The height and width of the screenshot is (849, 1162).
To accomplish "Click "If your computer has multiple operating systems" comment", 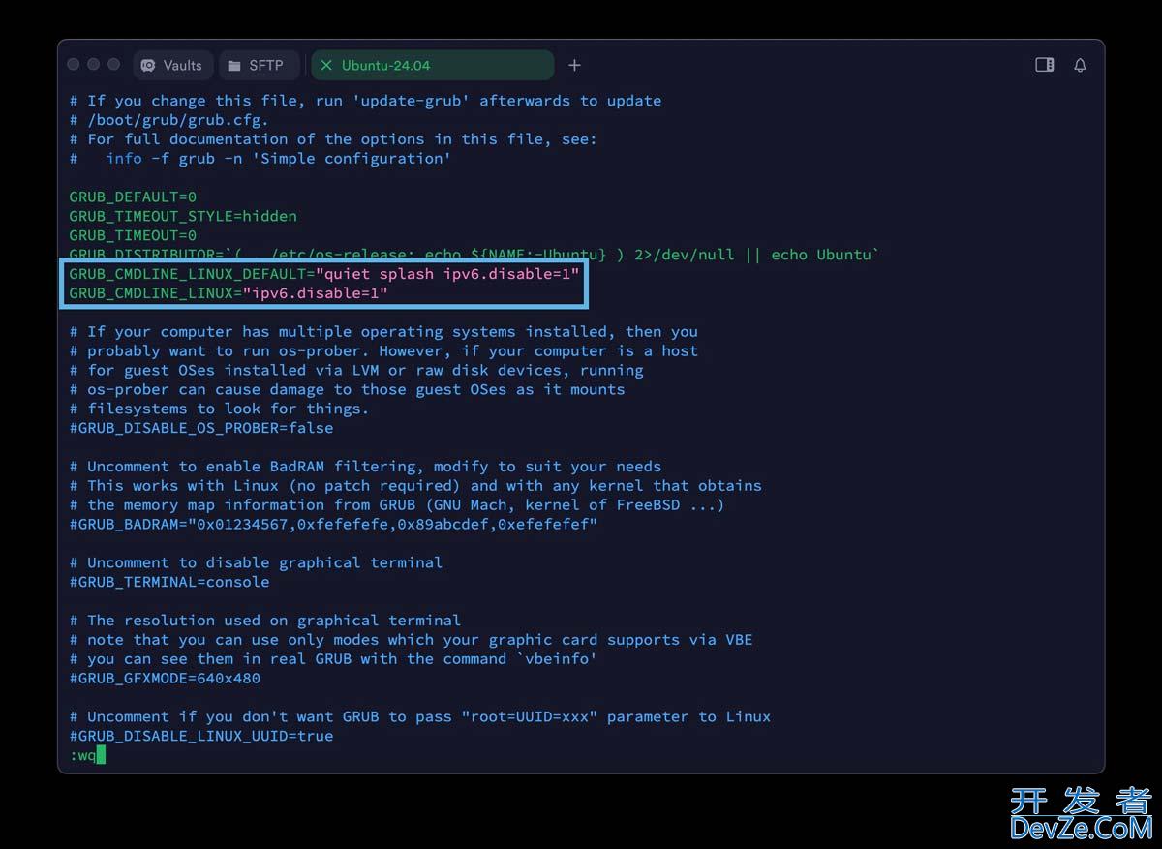I will [383, 331].
